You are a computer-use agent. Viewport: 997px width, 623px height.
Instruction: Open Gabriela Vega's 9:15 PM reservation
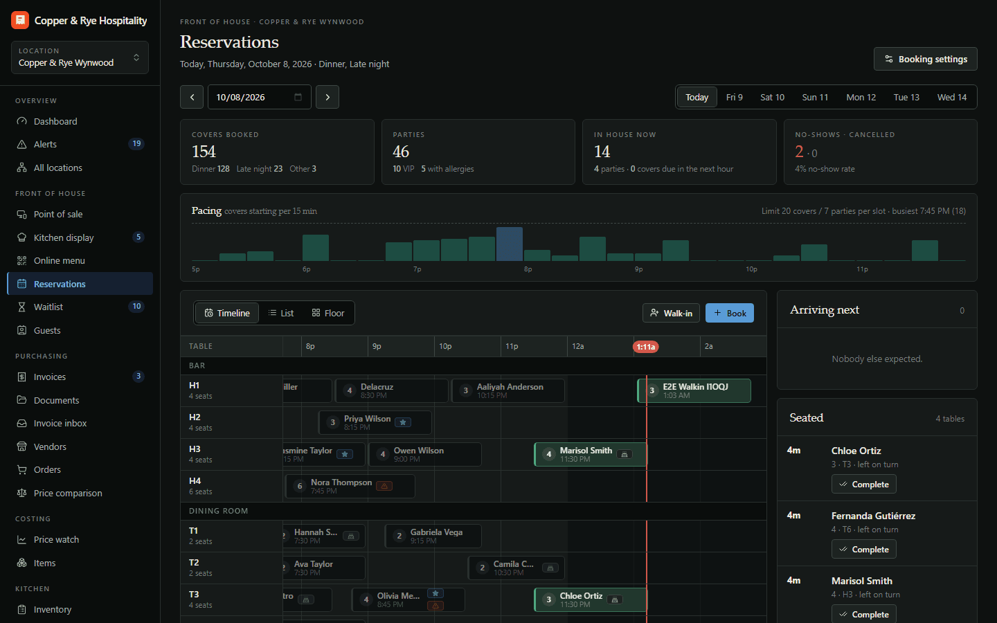[433, 536]
